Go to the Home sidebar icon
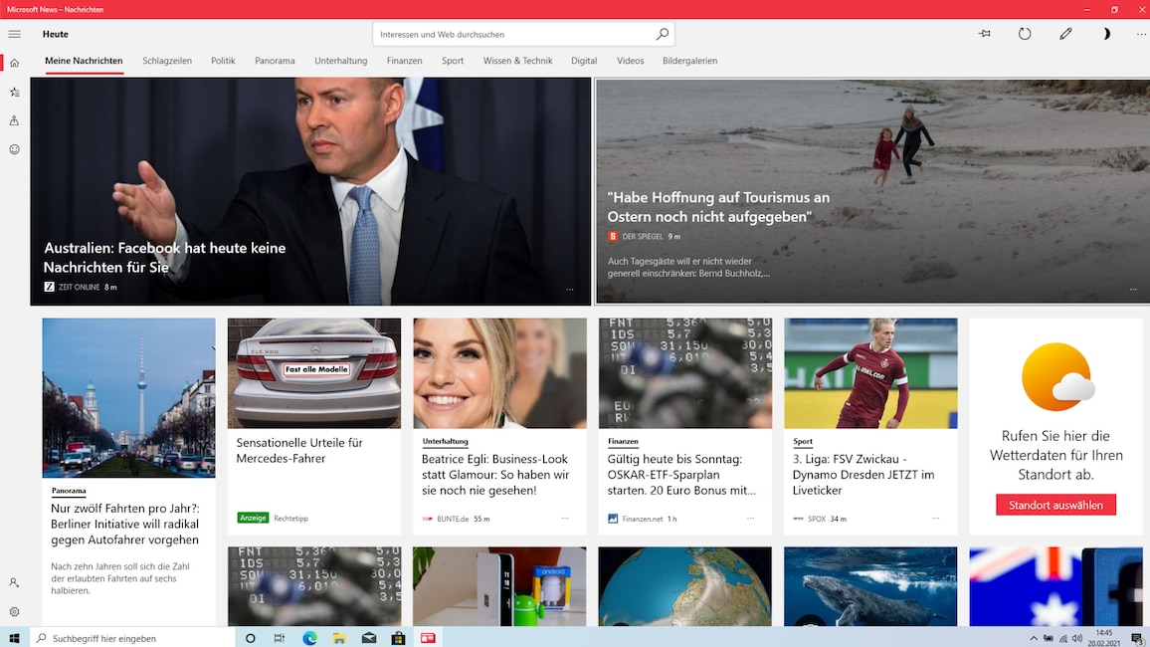The height and width of the screenshot is (647, 1150). [x=14, y=63]
